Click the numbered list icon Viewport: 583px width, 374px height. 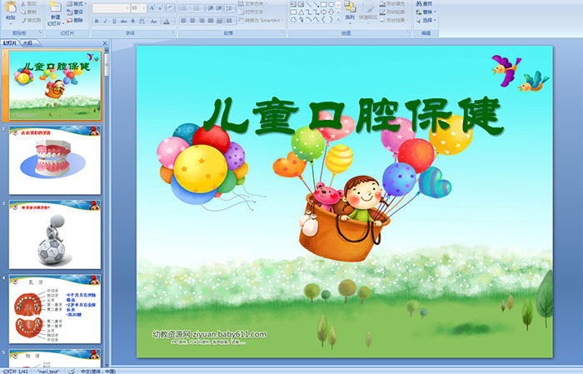[x=198, y=7]
